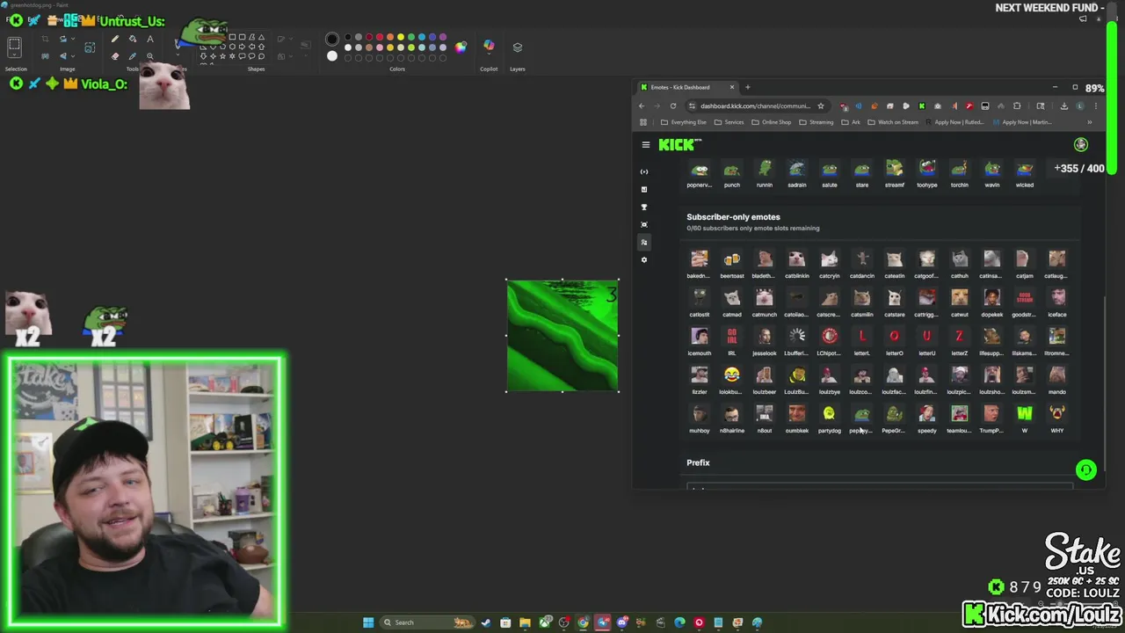Image resolution: width=1125 pixels, height=633 pixels.
Task: Pick the red color swatch in Paint
Action: [380, 38]
